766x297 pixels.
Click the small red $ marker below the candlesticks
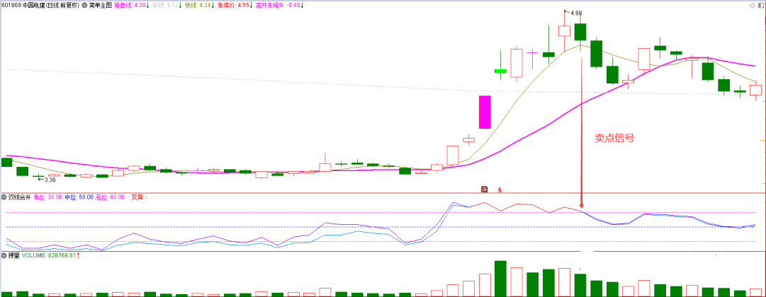[x=500, y=190]
